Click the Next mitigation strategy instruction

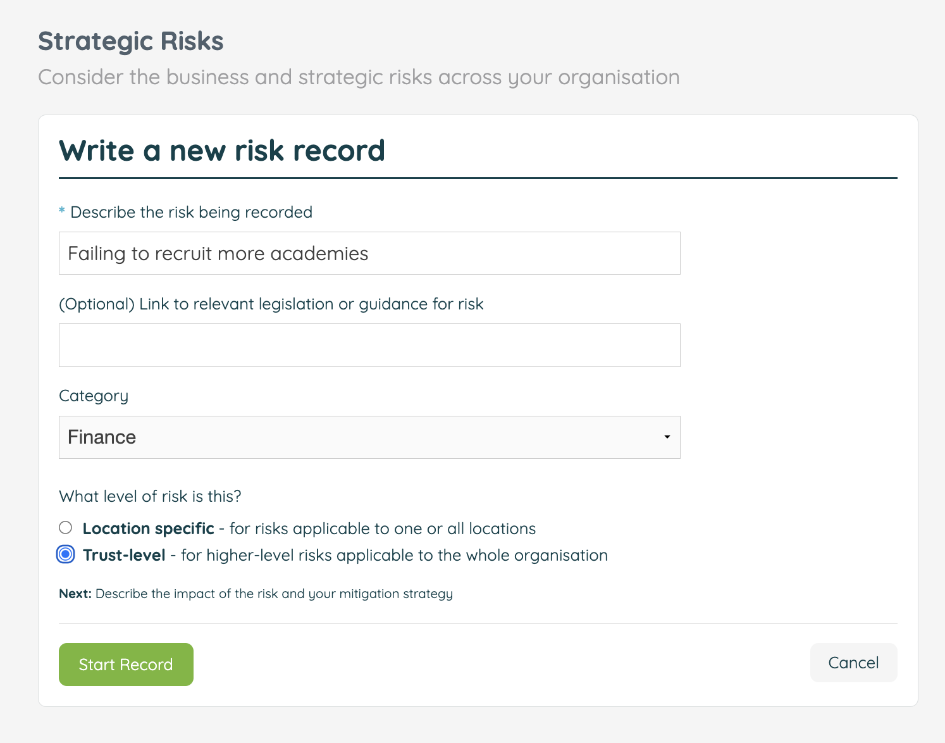click(x=256, y=594)
